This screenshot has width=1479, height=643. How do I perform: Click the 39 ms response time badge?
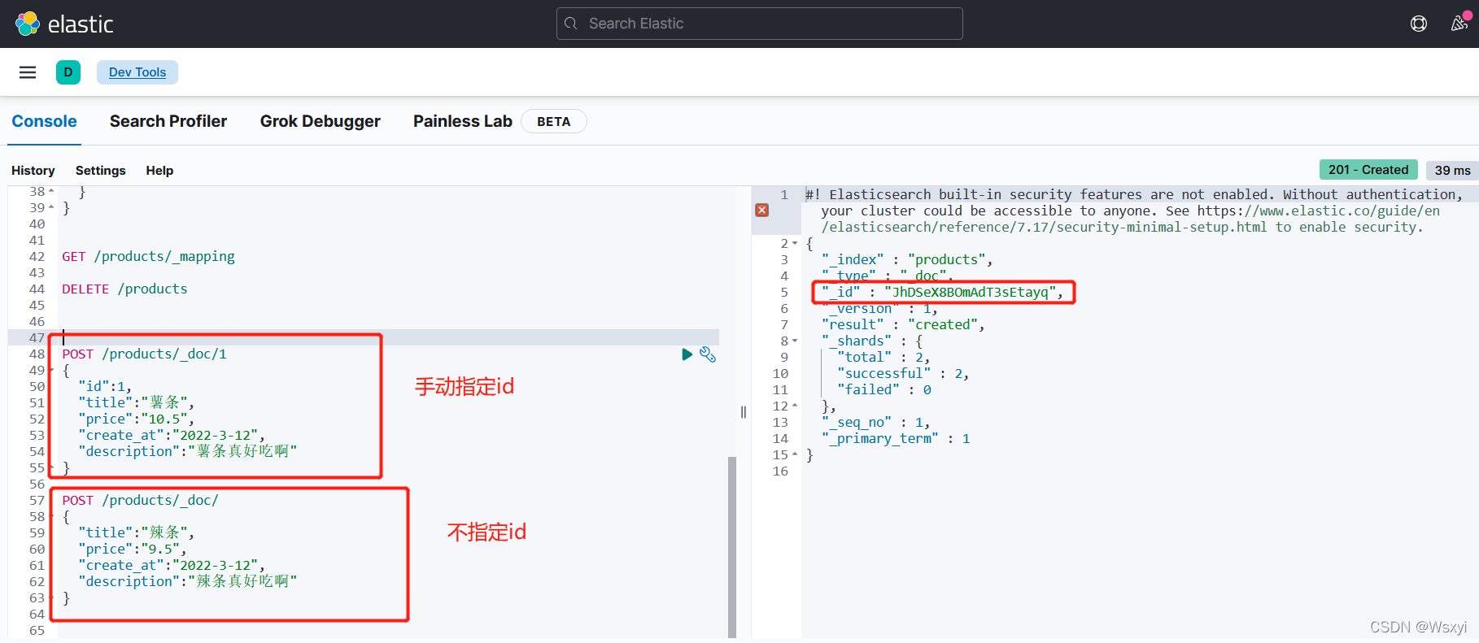point(1452,170)
